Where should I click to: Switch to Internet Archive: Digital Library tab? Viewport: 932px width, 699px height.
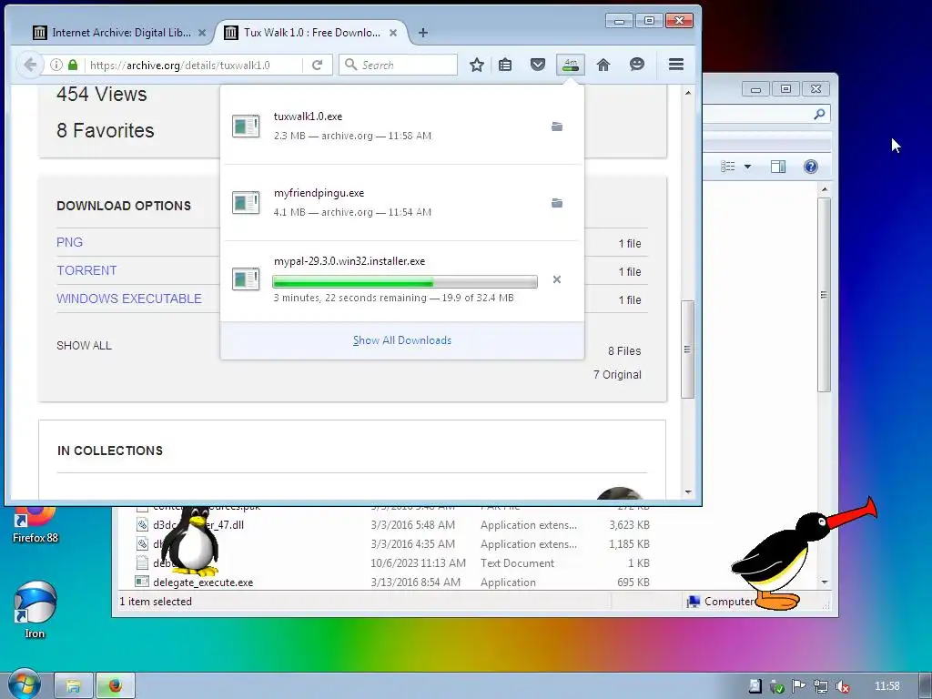[121, 33]
